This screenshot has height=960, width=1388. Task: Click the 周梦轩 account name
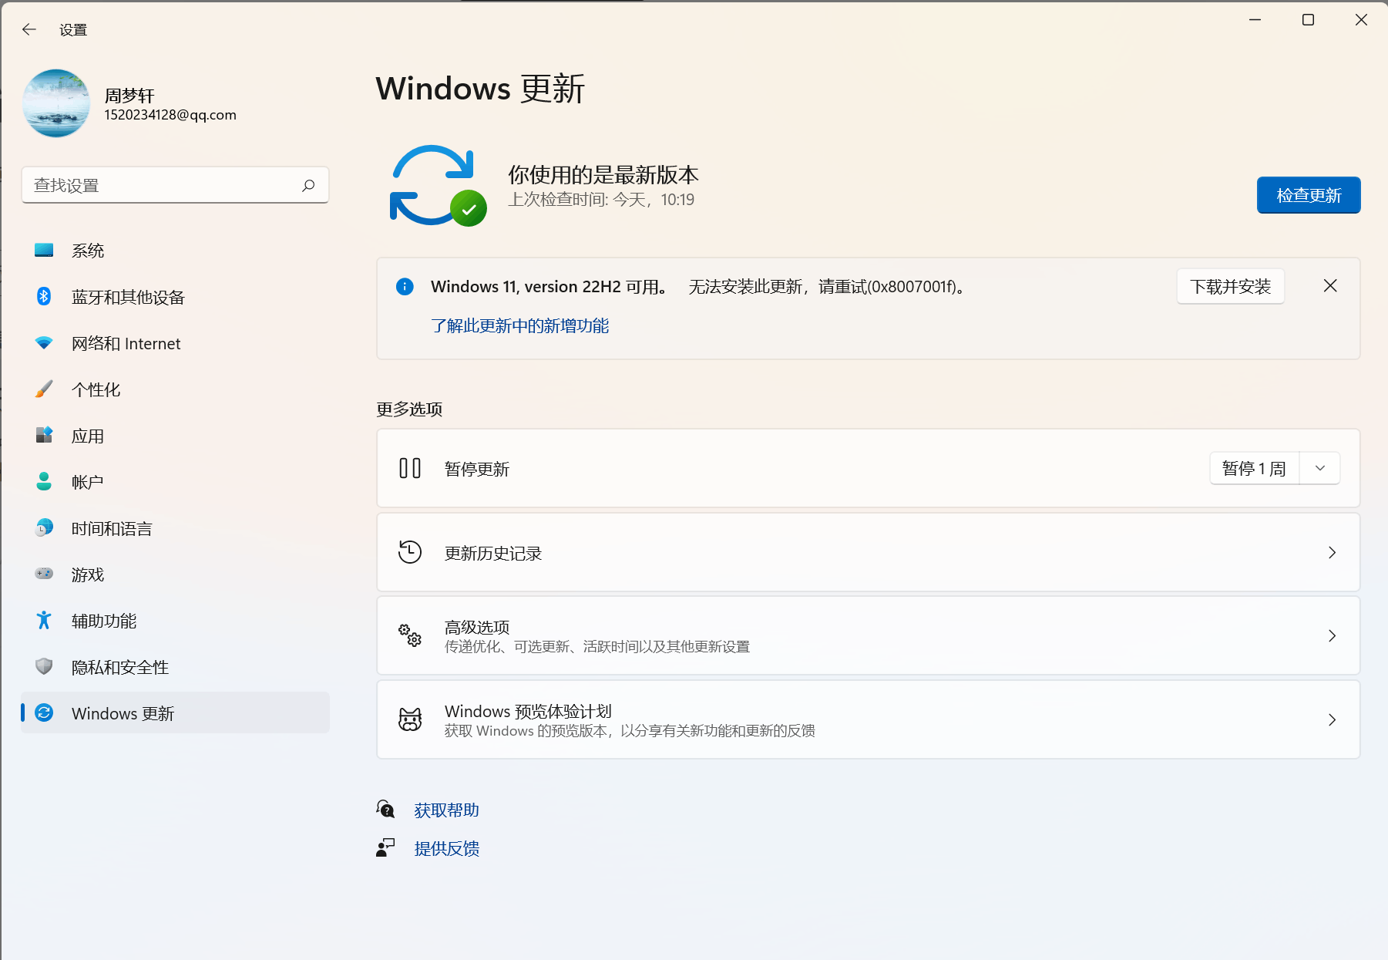129,96
